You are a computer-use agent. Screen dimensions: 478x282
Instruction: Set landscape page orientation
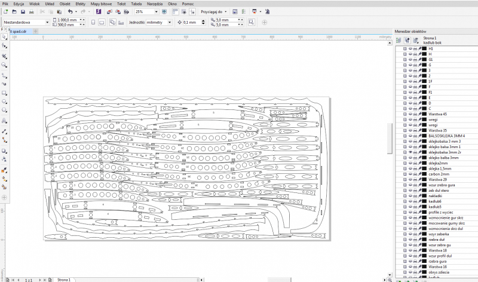click(102, 22)
